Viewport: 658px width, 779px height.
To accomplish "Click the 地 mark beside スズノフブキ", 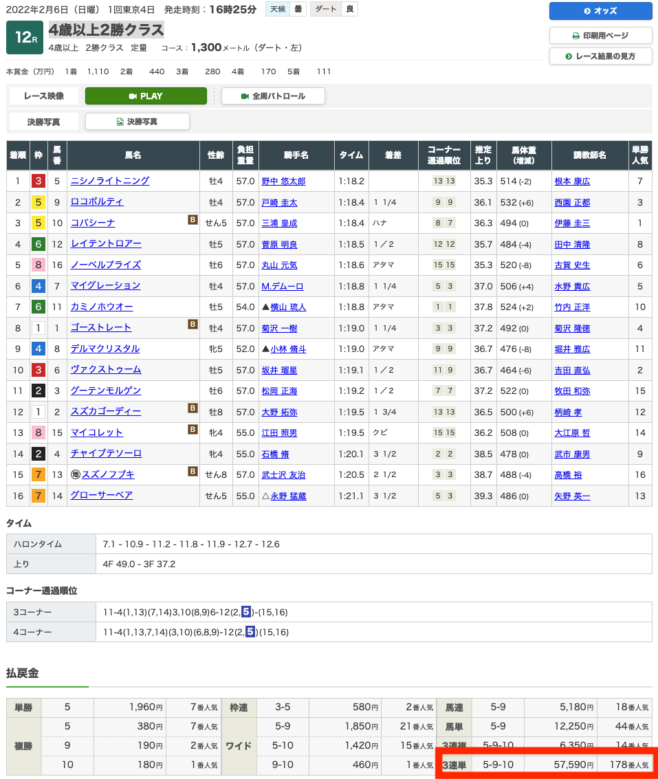I will 75,474.
